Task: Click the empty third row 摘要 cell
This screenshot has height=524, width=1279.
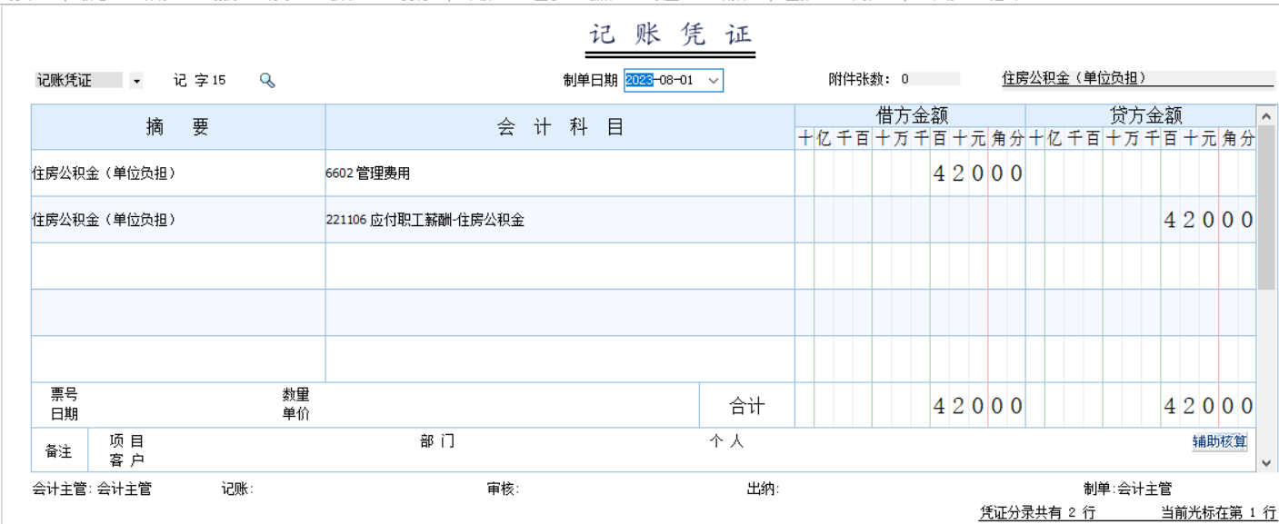Action: coord(178,266)
